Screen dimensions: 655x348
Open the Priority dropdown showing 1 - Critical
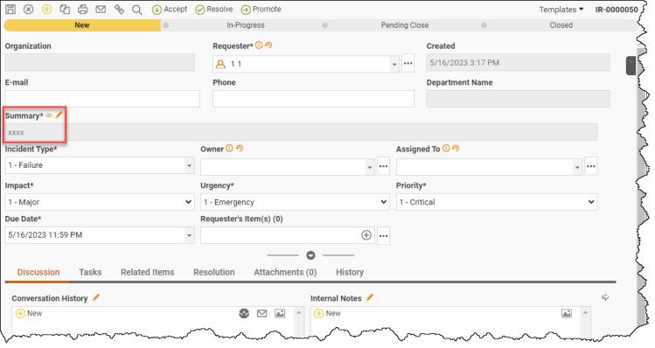[x=496, y=202]
